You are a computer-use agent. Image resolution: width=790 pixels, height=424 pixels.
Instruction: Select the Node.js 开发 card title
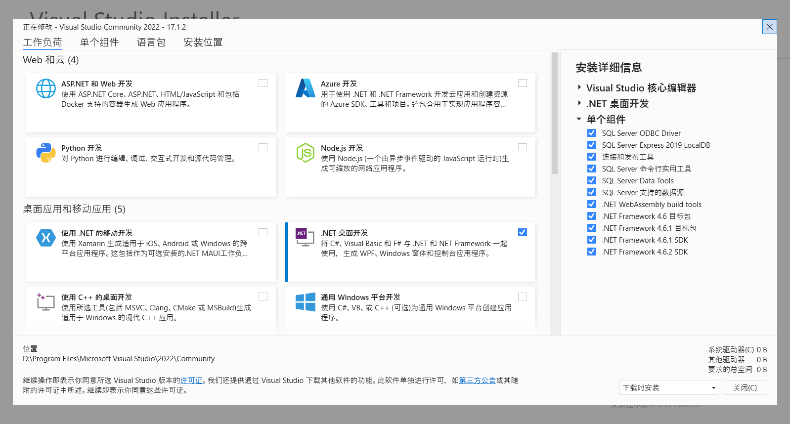pyautogui.click(x=342, y=148)
